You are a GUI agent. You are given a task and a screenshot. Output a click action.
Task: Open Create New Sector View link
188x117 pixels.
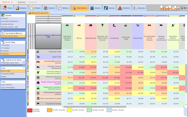10,63
